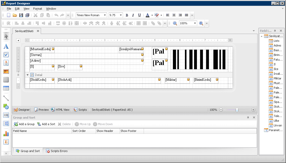Toggle Underline formatting
The image size is (286, 163).
point(139,15)
